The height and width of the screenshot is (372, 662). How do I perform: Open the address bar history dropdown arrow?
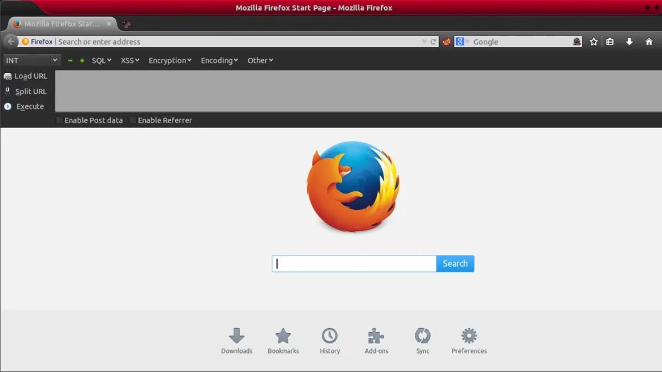coord(425,42)
